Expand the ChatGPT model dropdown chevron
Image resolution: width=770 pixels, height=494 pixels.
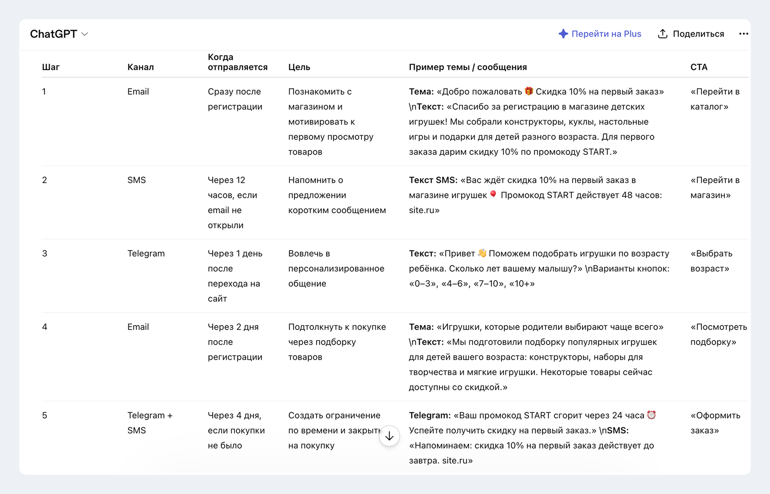click(84, 34)
